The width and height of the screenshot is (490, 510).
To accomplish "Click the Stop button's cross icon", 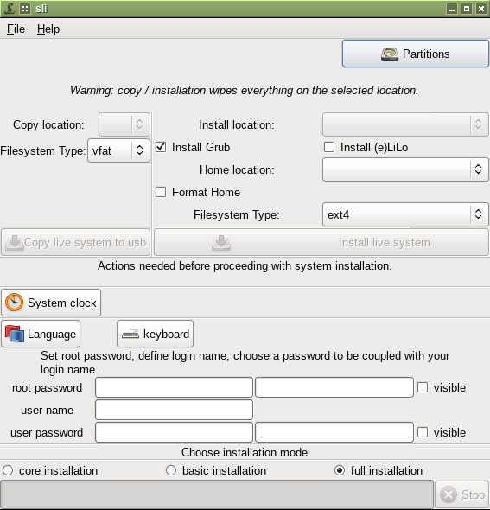I will (449, 494).
